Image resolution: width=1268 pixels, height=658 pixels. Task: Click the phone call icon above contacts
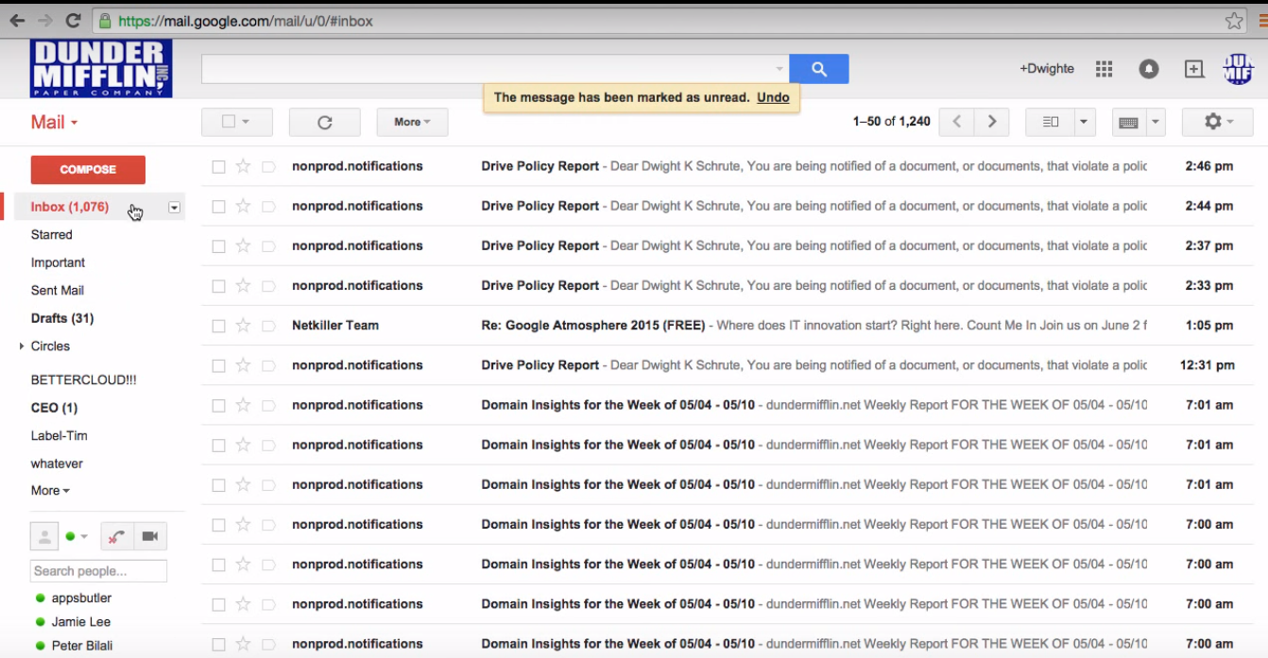point(116,536)
